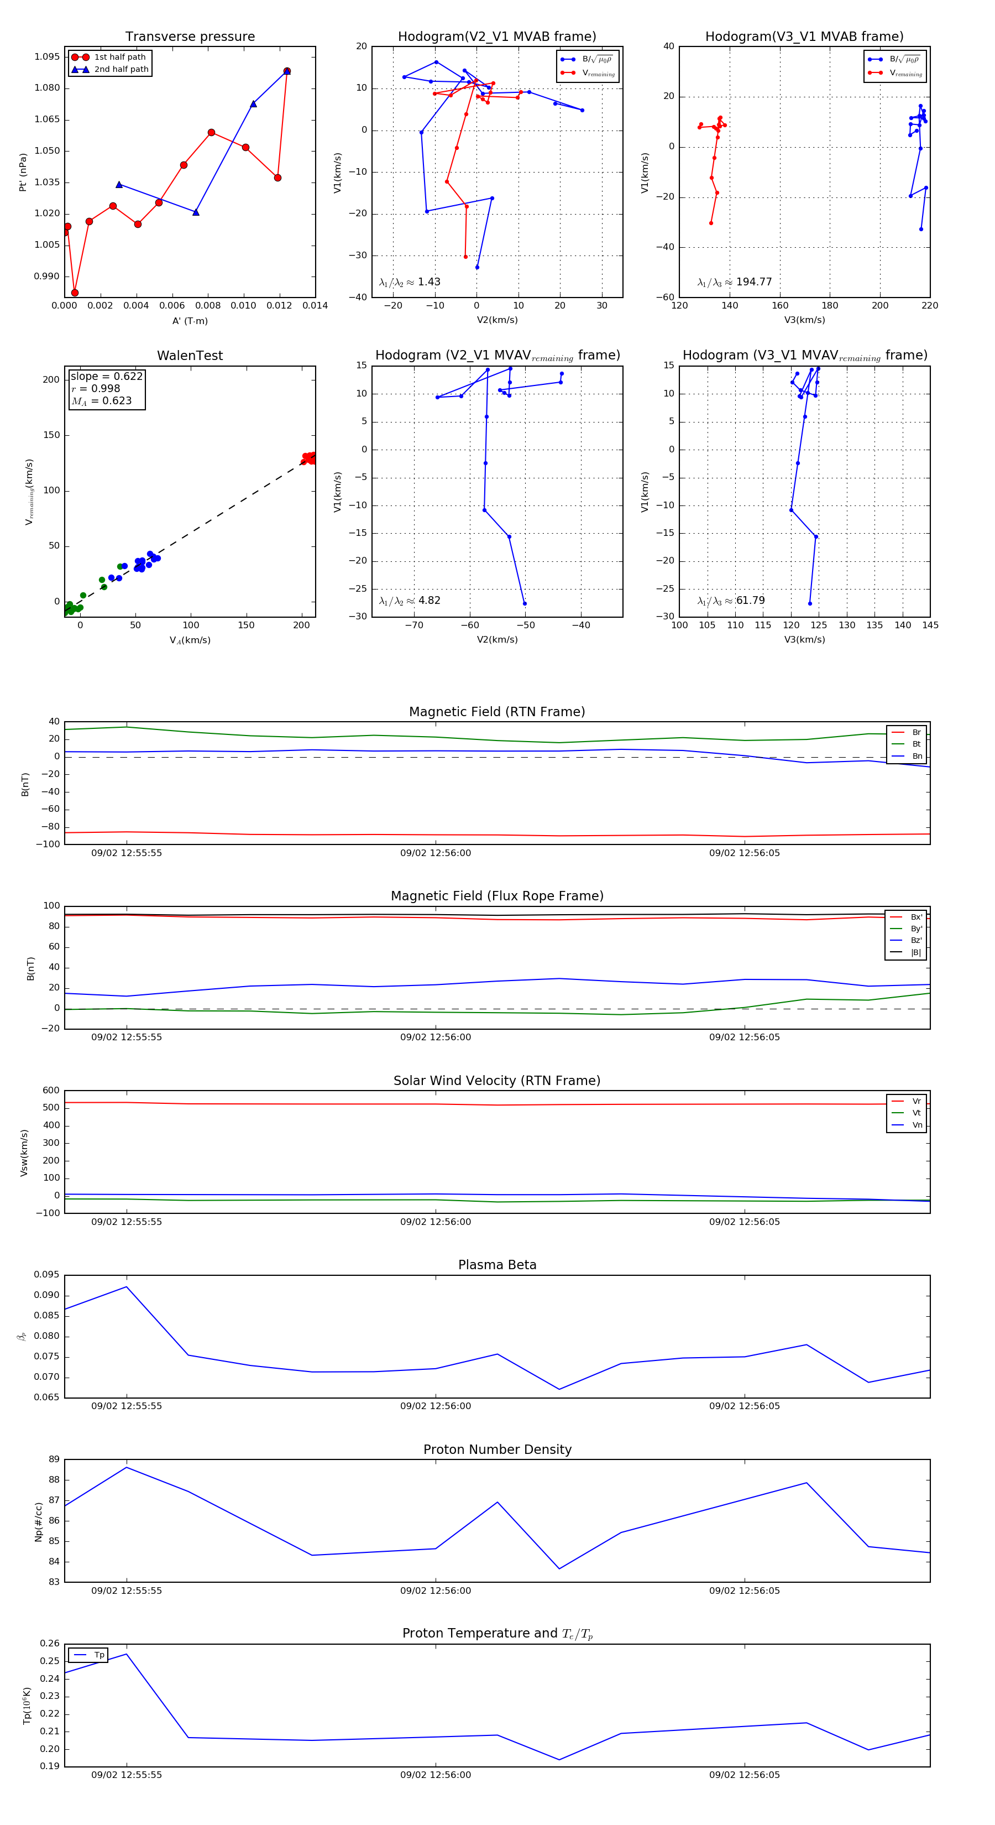The height and width of the screenshot is (1825, 995).
Task: Click the "Vremaining" legend entry in V3_V1 MVAB hodogram
Action: (x=895, y=72)
